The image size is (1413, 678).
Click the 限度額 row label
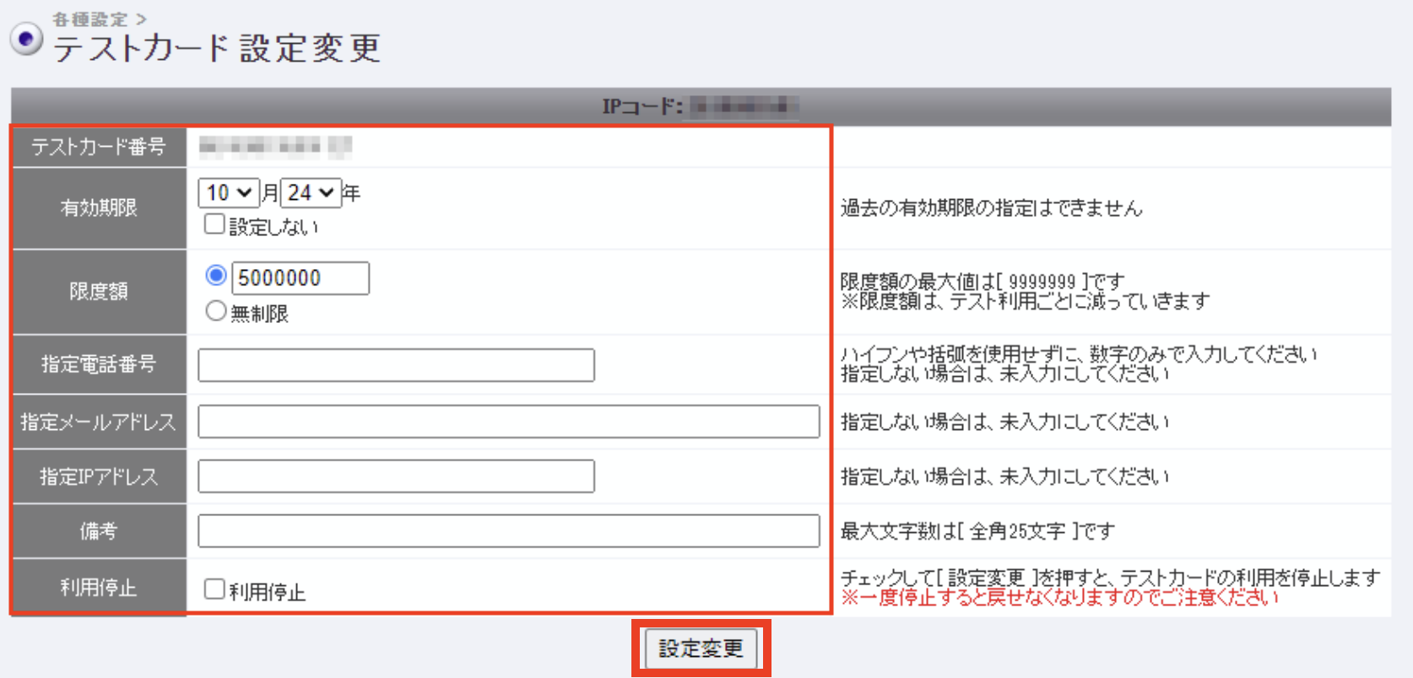[99, 292]
